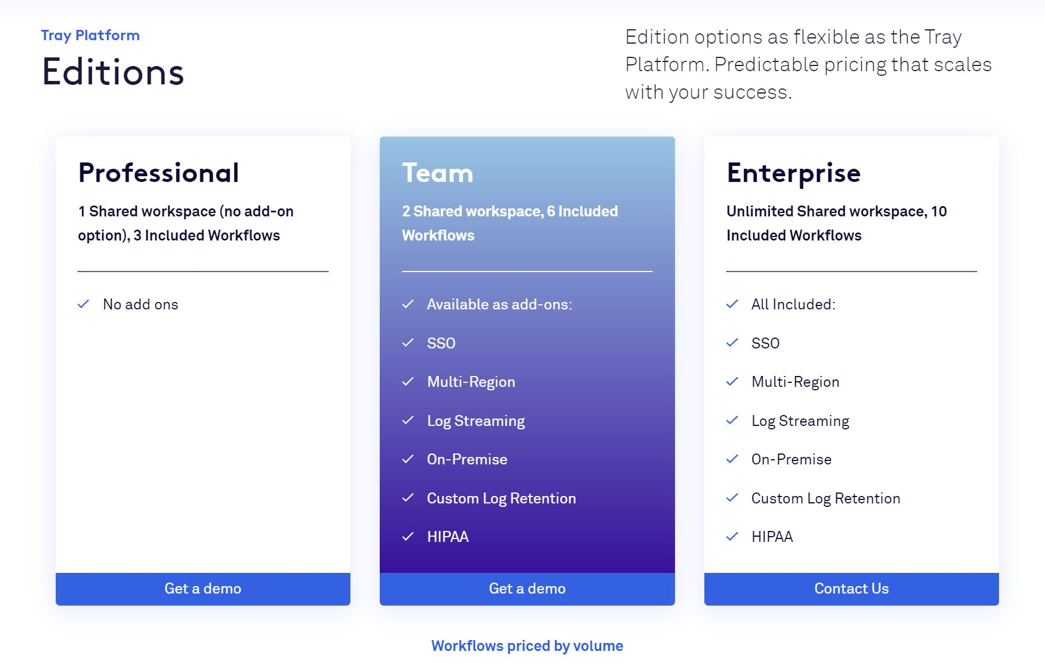Viewport: 1045px width, 663px height.
Task: Click the On-Premise checkmark in Team card
Action: [408, 459]
